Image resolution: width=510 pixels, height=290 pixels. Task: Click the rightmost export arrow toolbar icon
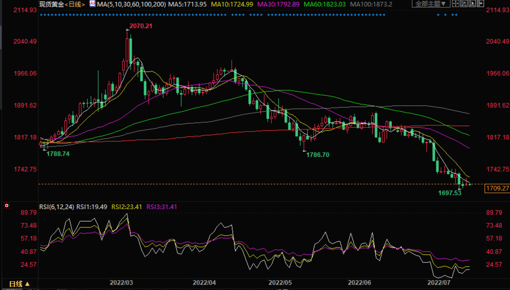[x=480, y=4]
